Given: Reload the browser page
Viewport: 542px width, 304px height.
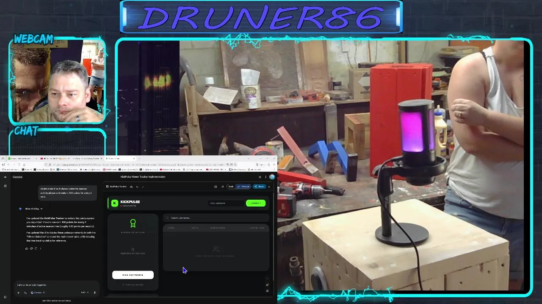Looking at the screenshot, I should (19, 165).
